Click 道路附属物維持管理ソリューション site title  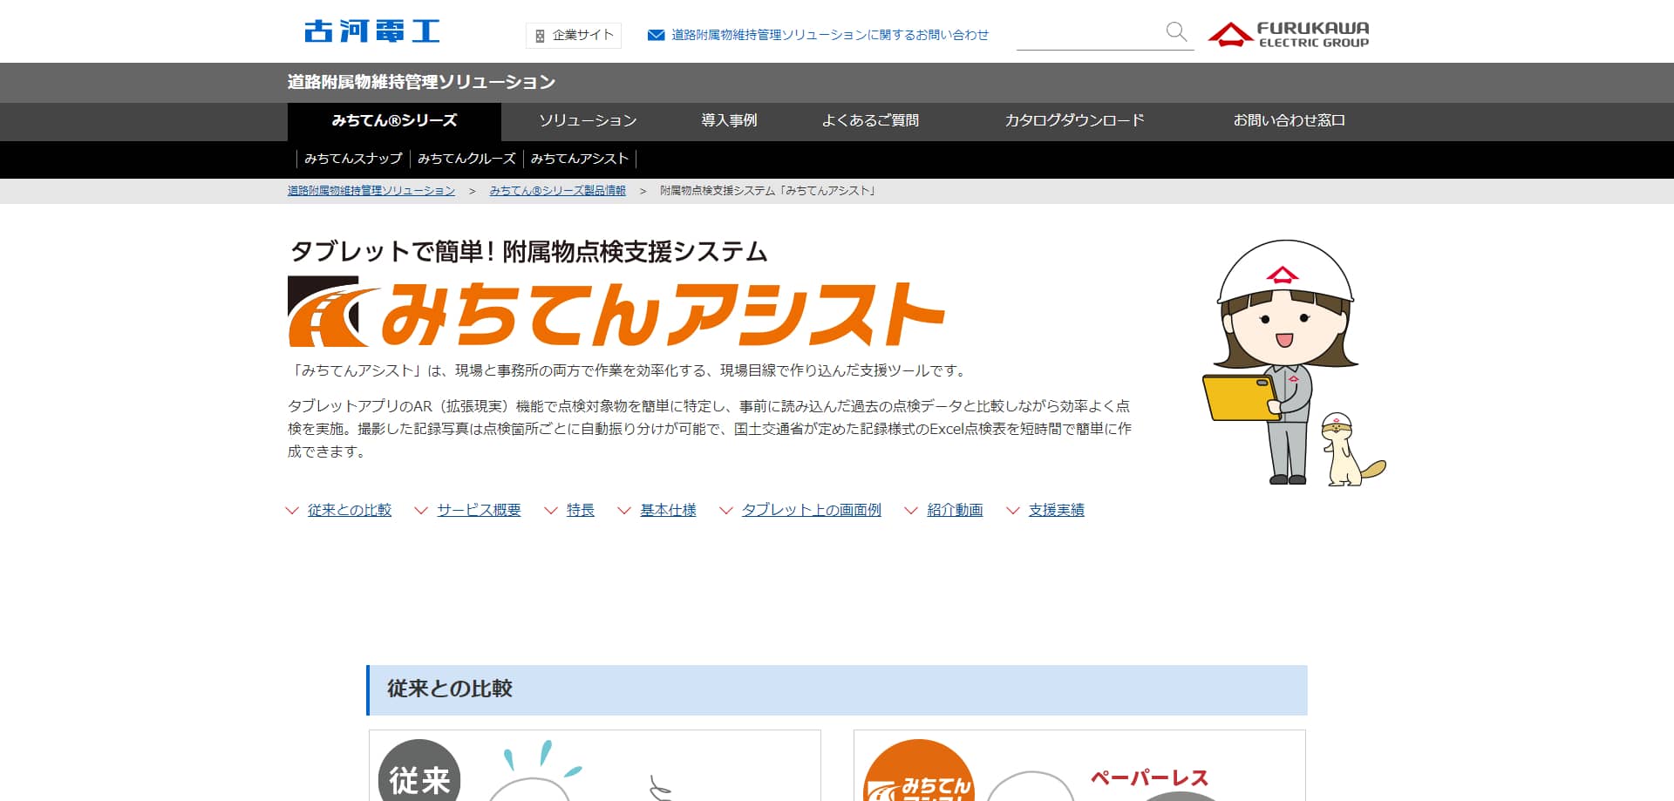(x=421, y=82)
